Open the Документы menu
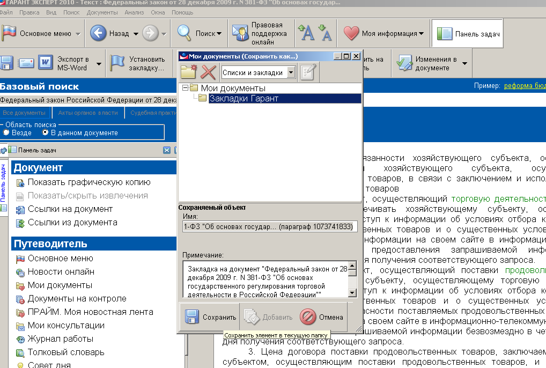The image size is (546, 368). (102, 12)
